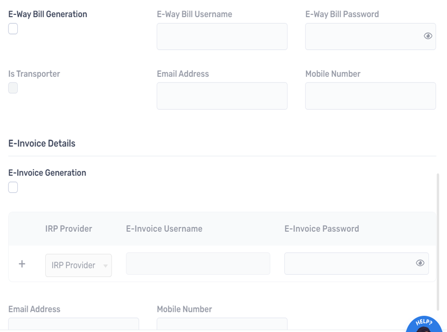447x332 pixels.
Task: Open the IRP Provider dropdown
Action: 78,265
